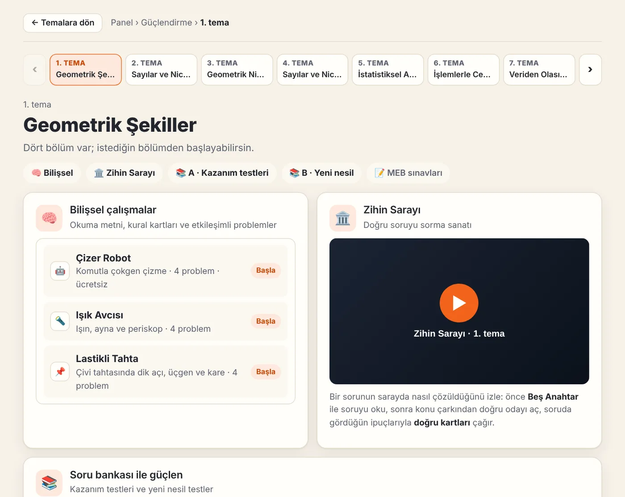Click the Çivi tahtasında dik açı description
The height and width of the screenshot is (497, 625).
(x=157, y=379)
